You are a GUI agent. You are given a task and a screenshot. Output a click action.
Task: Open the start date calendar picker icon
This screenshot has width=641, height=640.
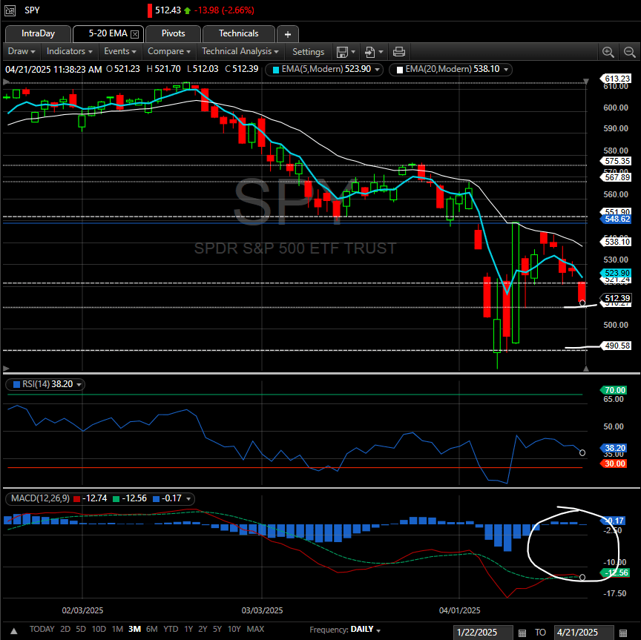point(522,633)
